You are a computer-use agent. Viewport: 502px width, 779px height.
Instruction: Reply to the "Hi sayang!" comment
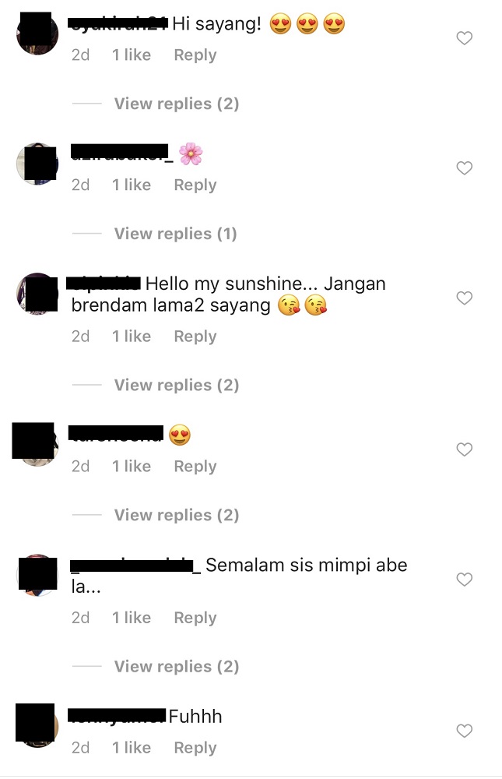(195, 55)
